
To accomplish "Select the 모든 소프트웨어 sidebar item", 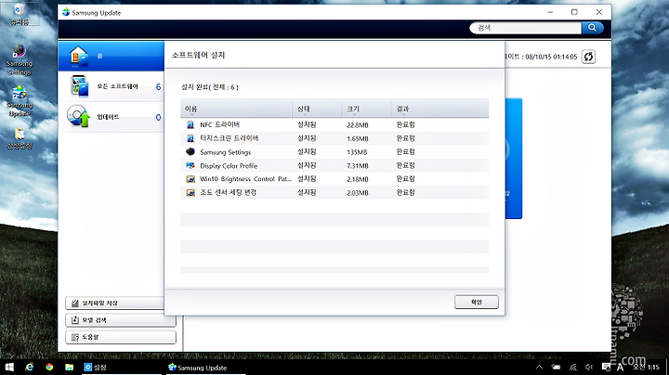I will (x=111, y=86).
